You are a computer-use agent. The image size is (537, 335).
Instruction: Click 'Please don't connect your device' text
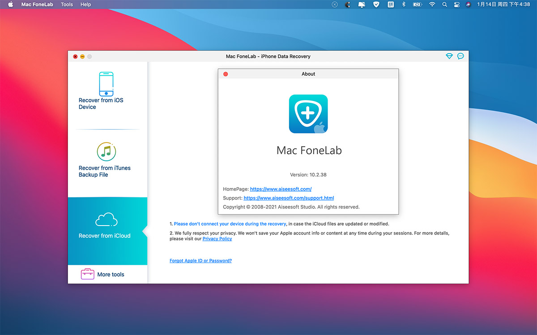(x=230, y=224)
